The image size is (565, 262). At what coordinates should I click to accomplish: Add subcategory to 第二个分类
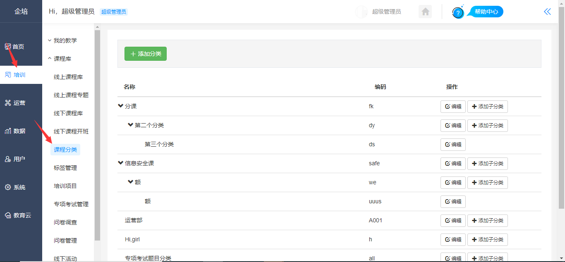click(x=488, y=126)
